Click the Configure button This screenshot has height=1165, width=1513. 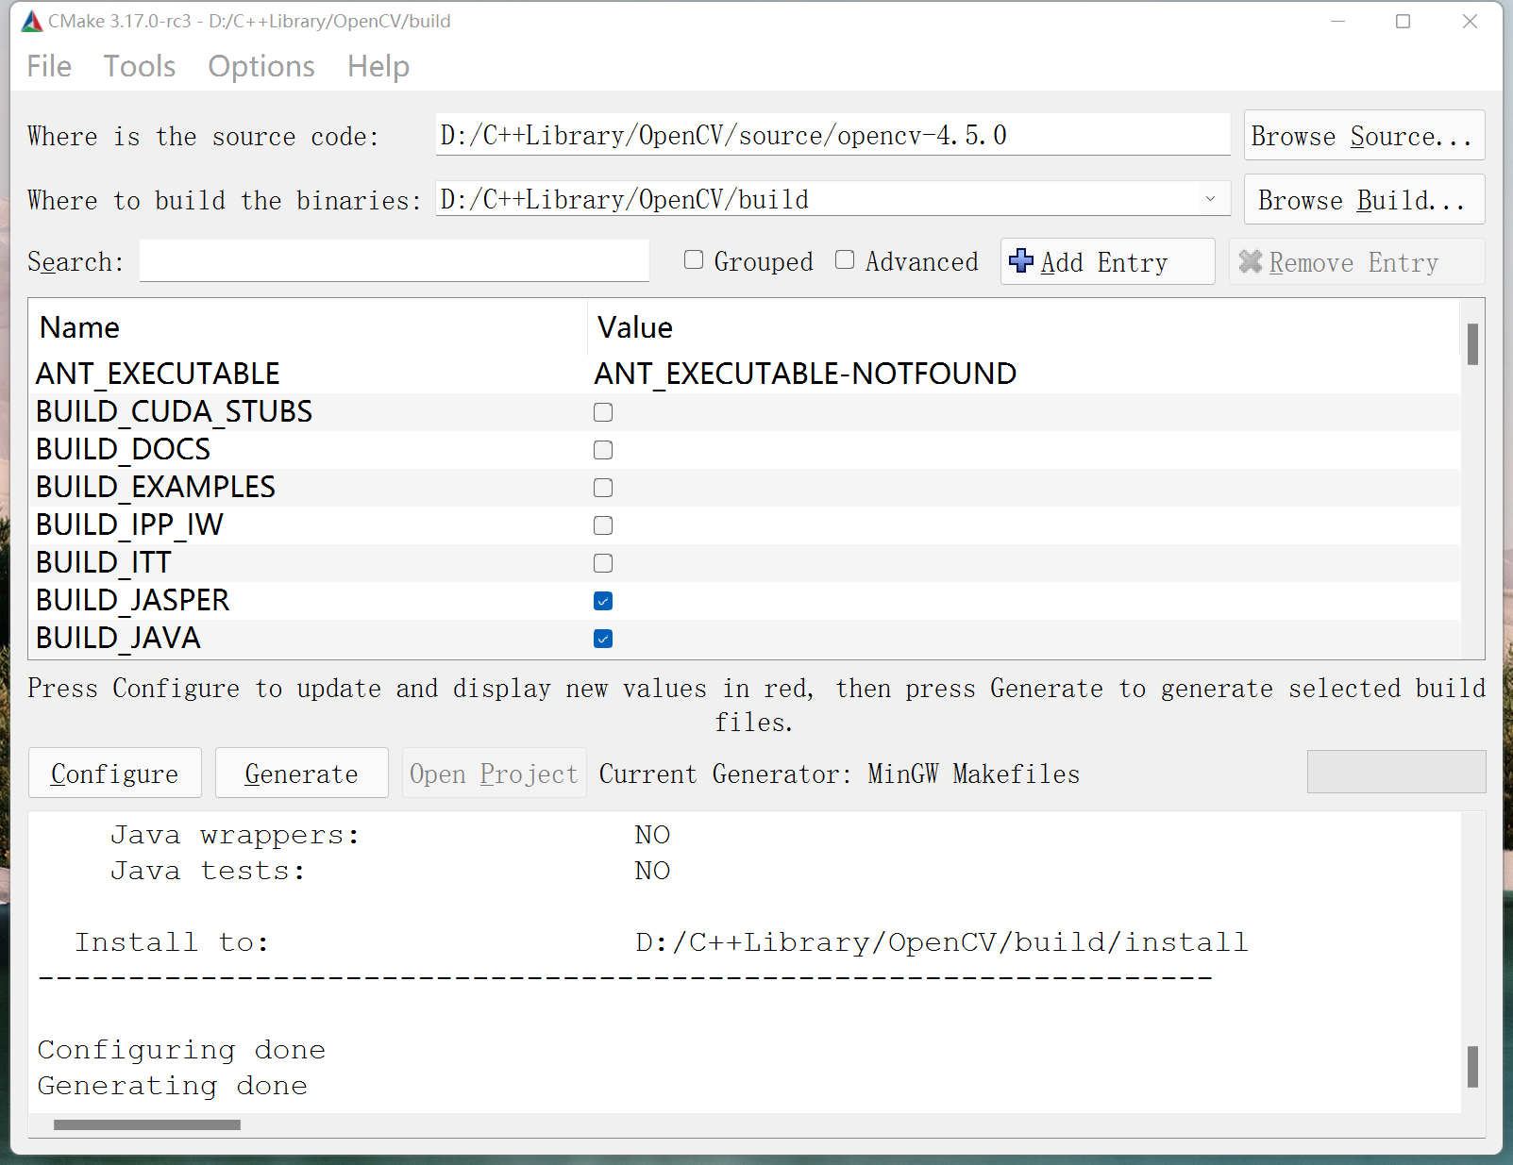tap(115, 774)
